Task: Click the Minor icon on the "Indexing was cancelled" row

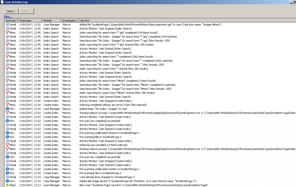Action: click(7, 145)
